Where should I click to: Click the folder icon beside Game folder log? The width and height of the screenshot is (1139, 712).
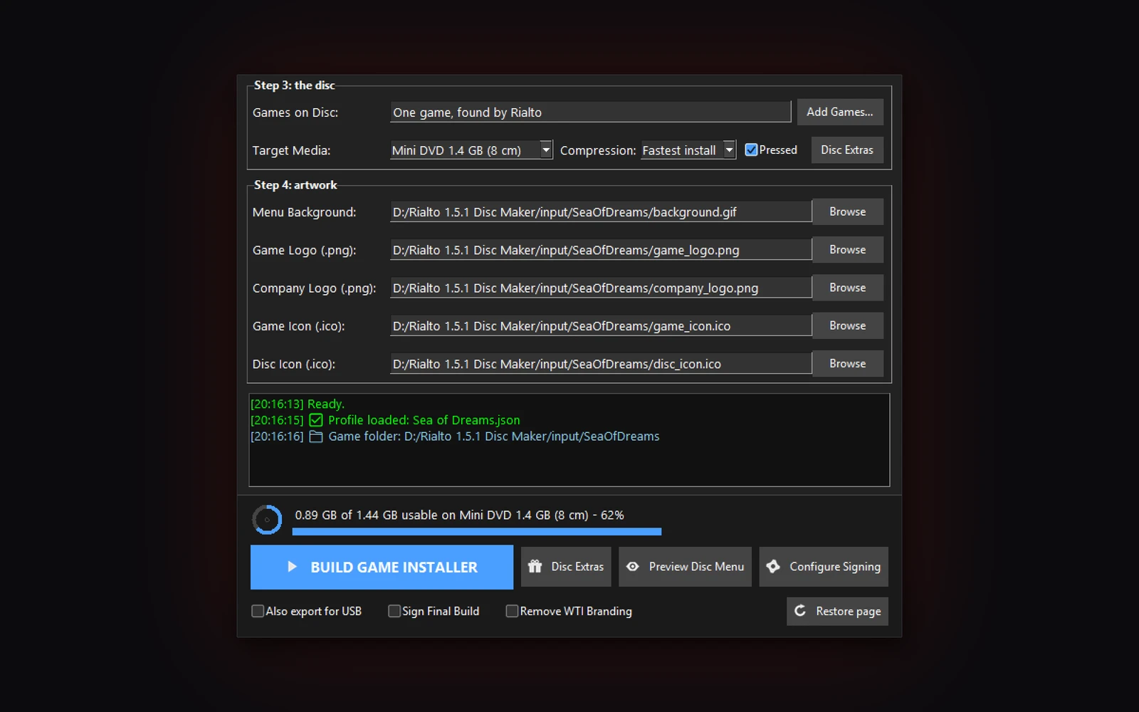pos(316,436)
